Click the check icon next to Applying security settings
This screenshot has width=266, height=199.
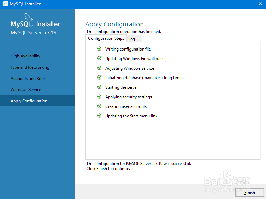pyautogui.click(x=100, y=97)
